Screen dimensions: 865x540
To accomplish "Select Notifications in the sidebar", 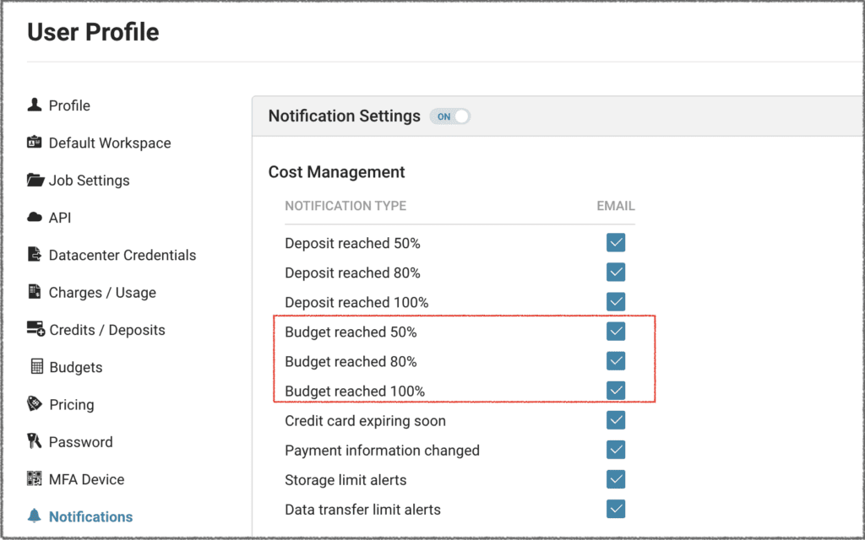I will click(90, 516).
